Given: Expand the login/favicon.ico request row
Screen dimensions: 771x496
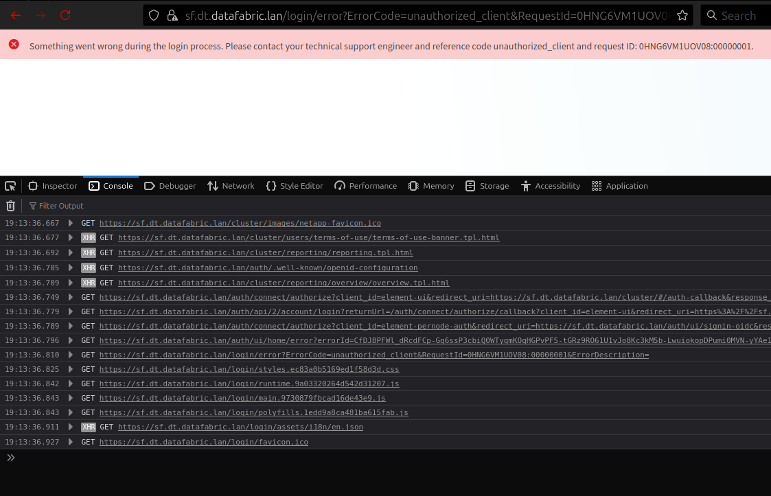Looking at the screenshot, I should 70,442.
